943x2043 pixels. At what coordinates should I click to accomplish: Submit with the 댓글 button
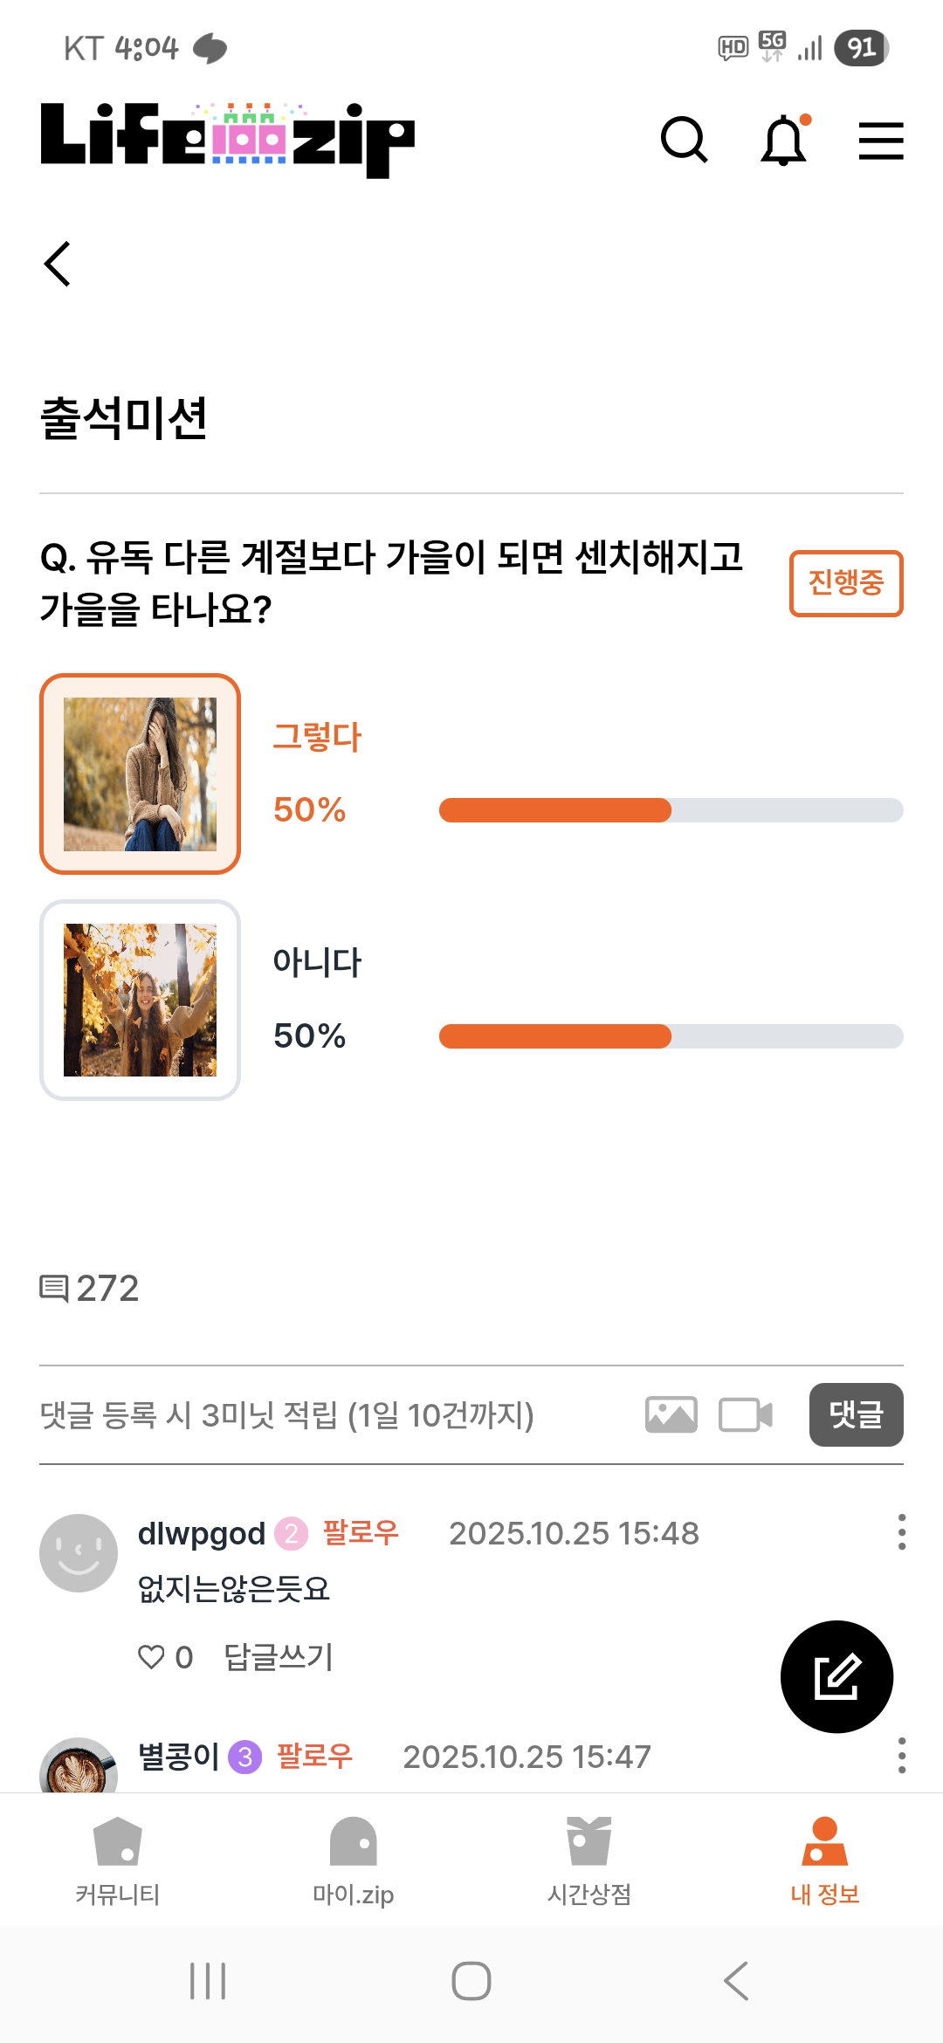856,1414
